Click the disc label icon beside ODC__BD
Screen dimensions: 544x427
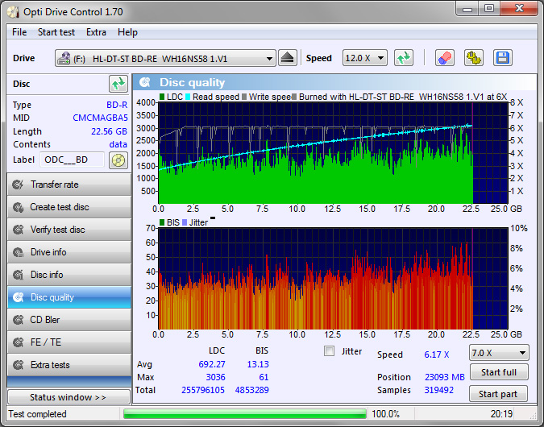(x=118, y=160)
